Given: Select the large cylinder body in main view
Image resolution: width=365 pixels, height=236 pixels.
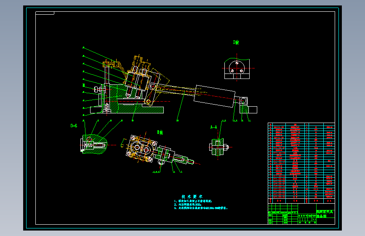Looking at the screenshot, I should point(214,96).
